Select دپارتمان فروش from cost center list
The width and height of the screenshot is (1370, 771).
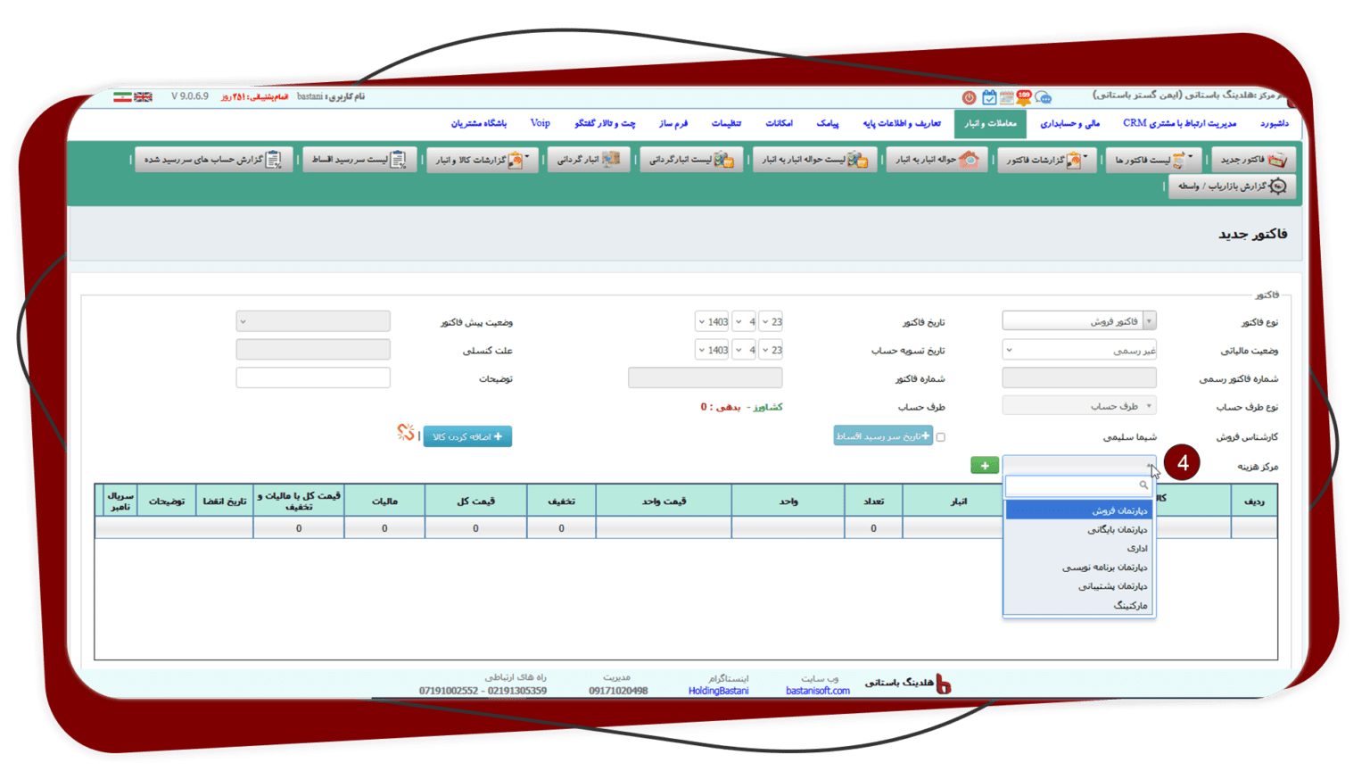pos(1079,510)
